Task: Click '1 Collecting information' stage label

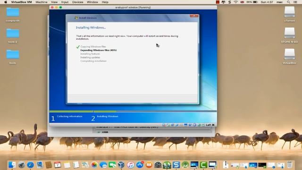Action: click(x=67, y=118)
